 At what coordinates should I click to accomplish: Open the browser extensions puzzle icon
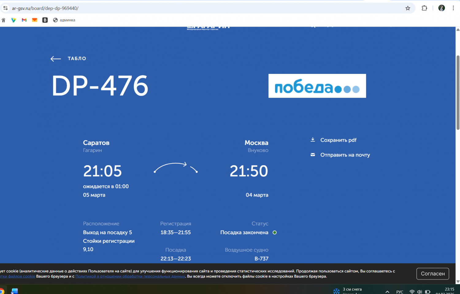coord(424,8)
